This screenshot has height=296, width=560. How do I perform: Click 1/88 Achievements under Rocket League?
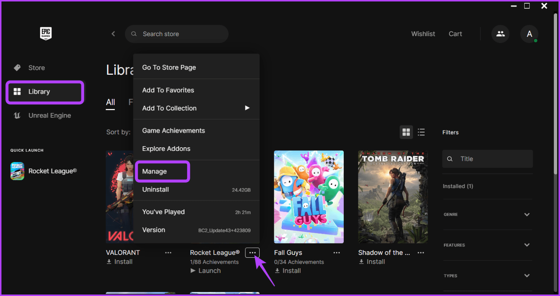coord(214,262)
